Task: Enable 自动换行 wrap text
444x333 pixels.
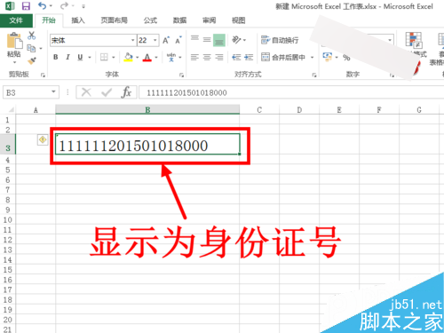Action: pyautogui.click(x=280, y=40)
